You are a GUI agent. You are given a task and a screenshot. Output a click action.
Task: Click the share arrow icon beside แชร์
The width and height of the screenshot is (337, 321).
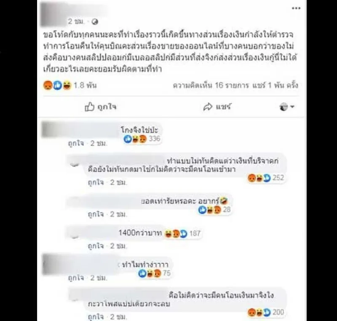pos(208,107)
